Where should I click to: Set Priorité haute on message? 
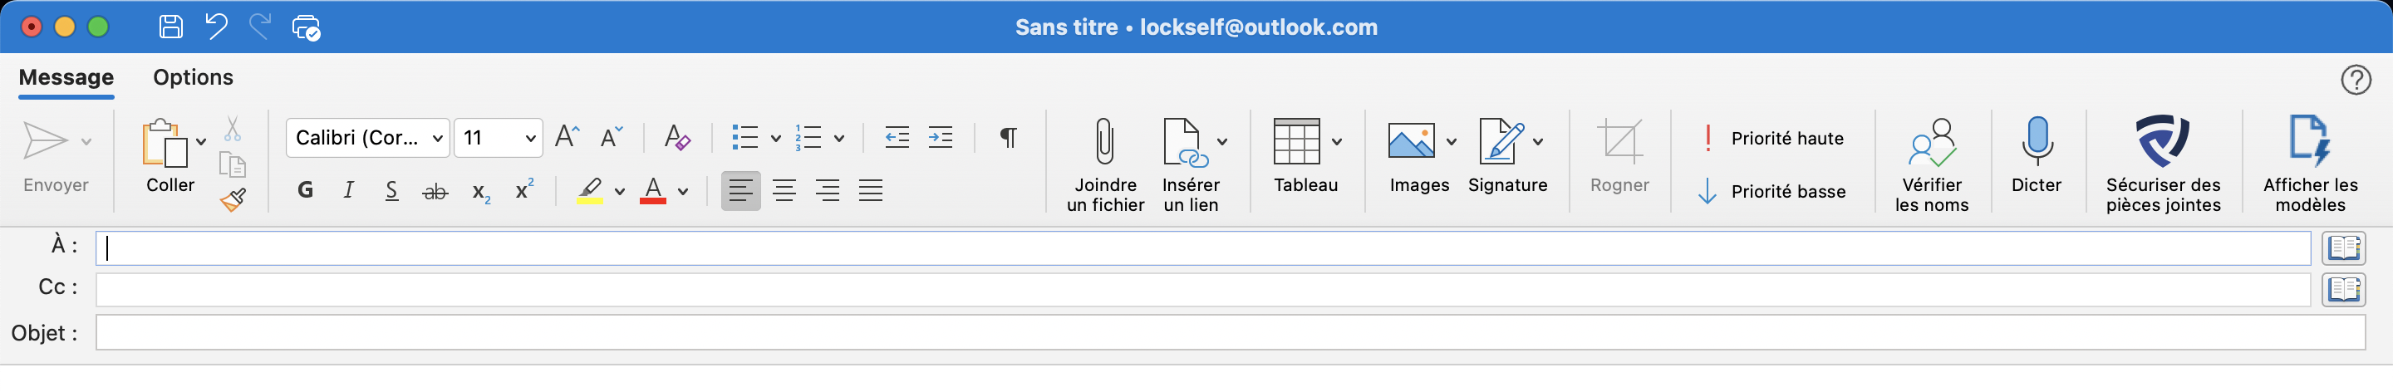tap(1771, 139)
